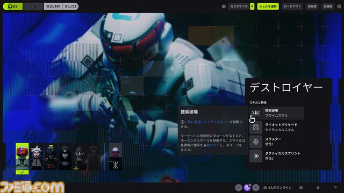The width and height of the screenshot is (344, 193).
Task: Click the previous-tab icon left of カスタマイズ
Action: coord(224,6)
